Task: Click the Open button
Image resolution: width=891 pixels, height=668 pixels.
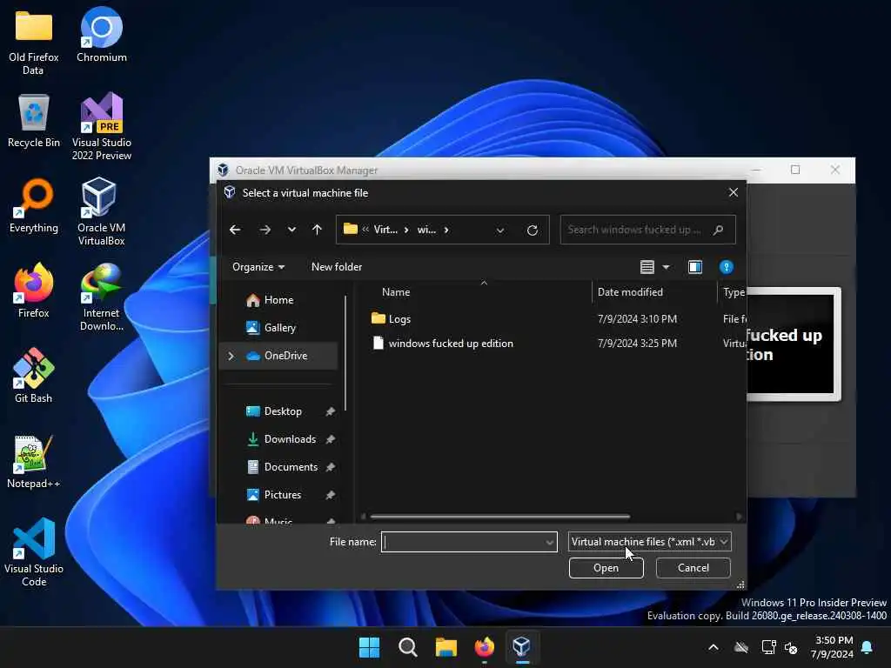Action: coord(606,567)
